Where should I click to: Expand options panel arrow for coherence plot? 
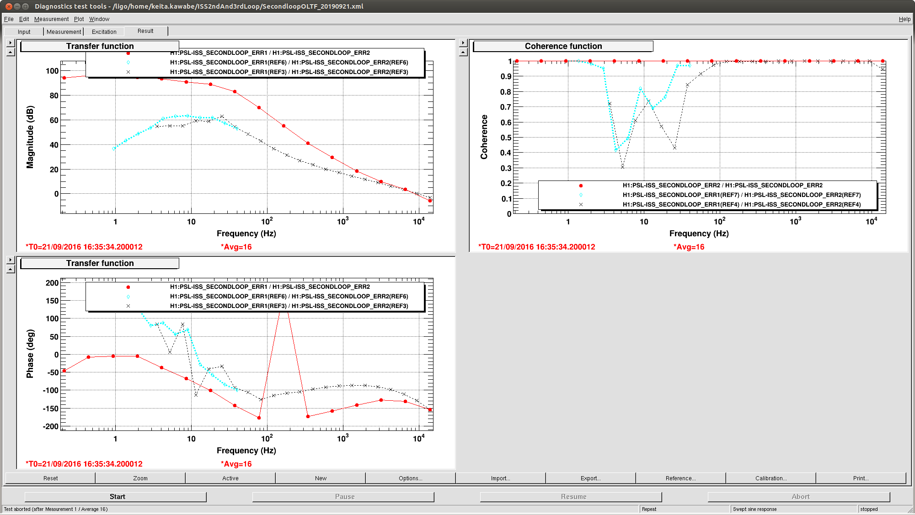point(463,43)
